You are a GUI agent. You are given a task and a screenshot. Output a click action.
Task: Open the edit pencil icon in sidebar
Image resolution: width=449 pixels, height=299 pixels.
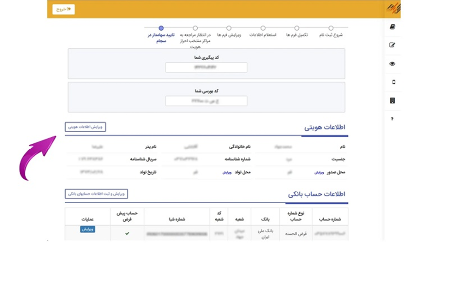(392, 45)
